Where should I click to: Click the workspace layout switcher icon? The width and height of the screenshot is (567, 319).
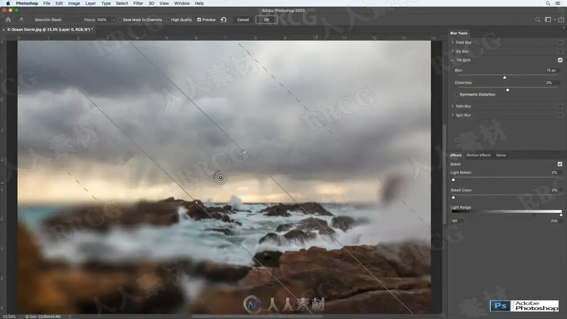pos(548,19)
